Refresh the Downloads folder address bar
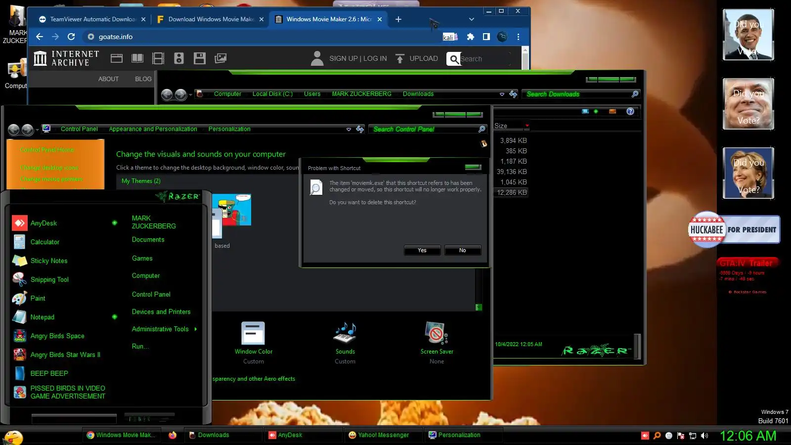The image size is (791, 445). click(513, 94)
